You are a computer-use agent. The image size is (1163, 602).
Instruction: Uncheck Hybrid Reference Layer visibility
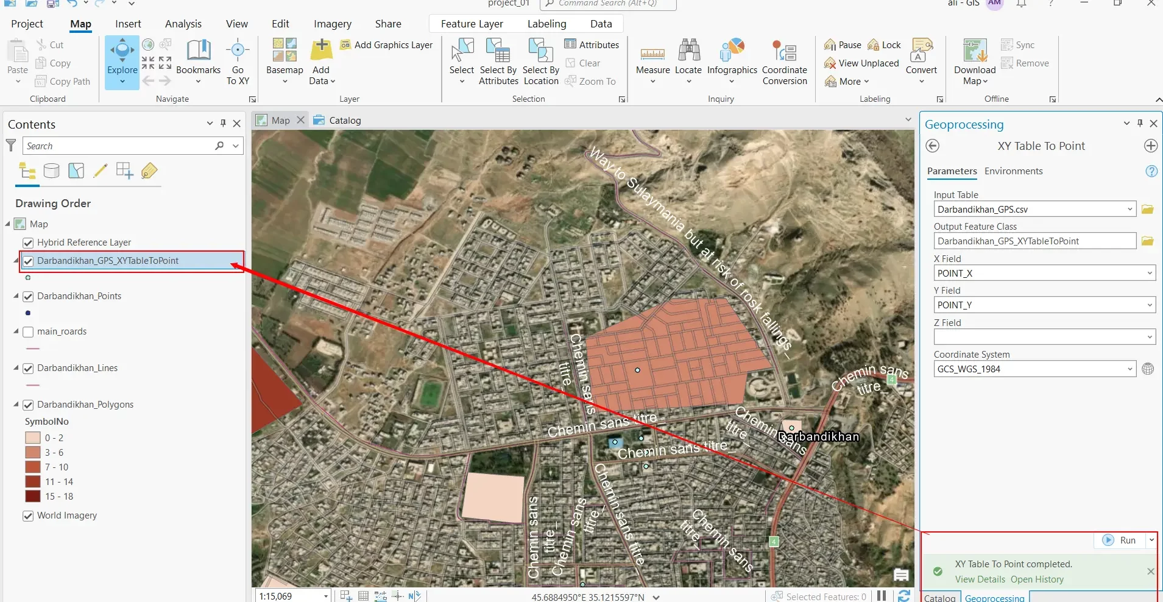click(x=28, y=243)
